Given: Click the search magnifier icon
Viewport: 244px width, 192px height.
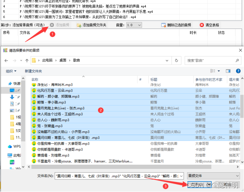Looking at the screenshot, I should [x=237, y=60].
